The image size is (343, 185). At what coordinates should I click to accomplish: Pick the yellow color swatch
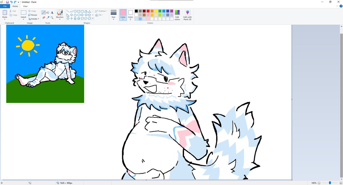[156, 11]
